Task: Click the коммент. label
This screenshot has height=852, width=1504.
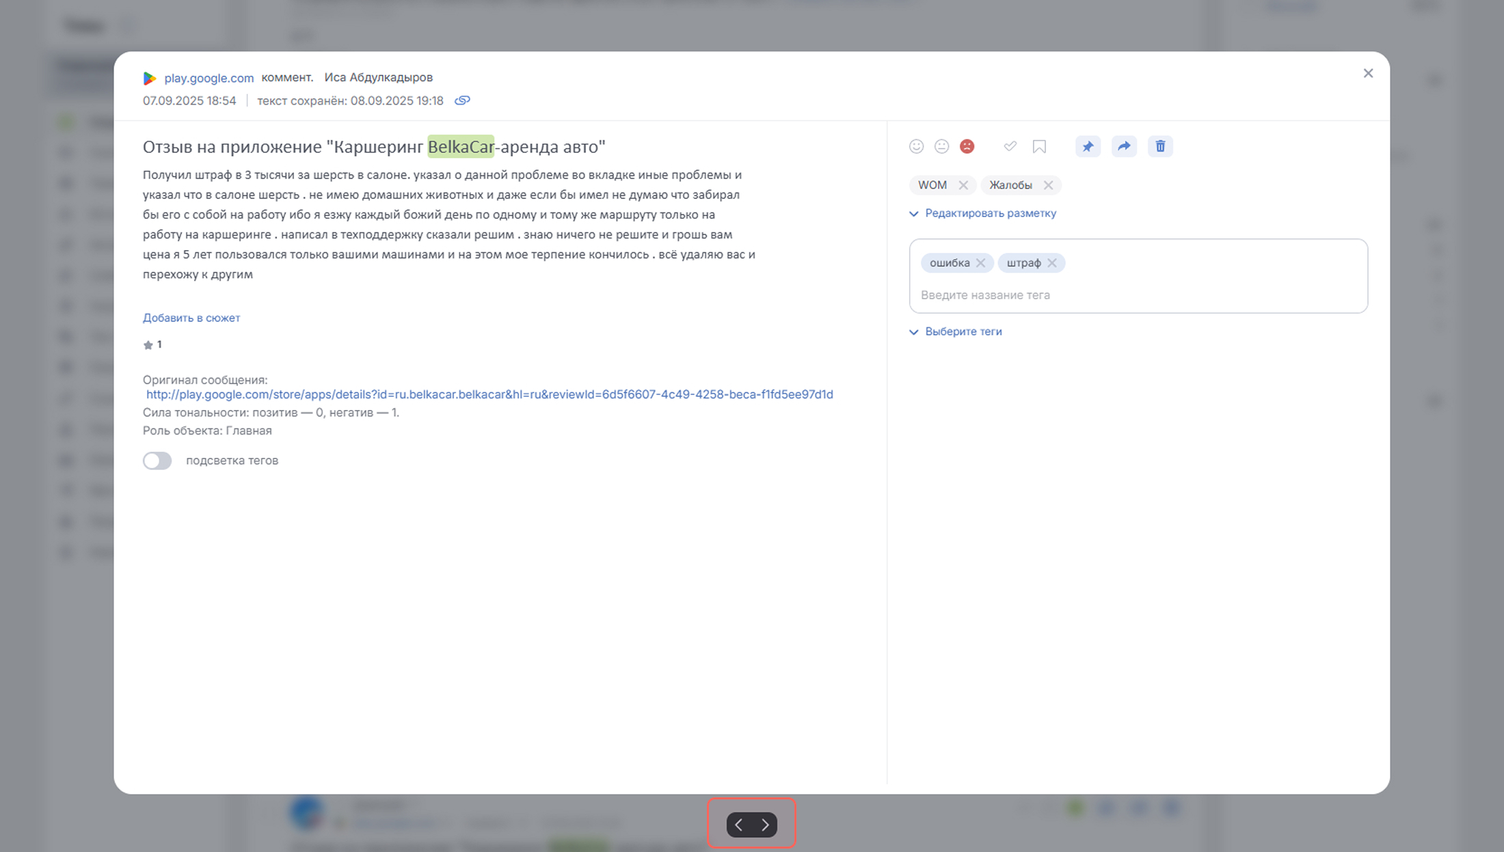Action: pos(287,77)
